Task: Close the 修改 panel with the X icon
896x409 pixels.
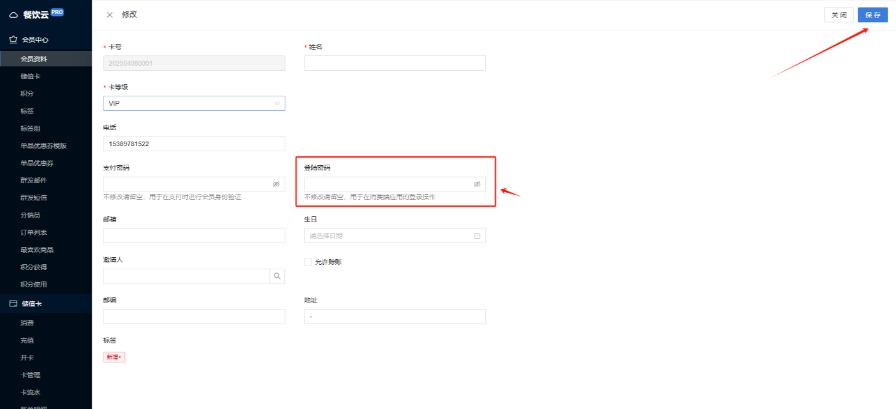Action: (110, 15)
